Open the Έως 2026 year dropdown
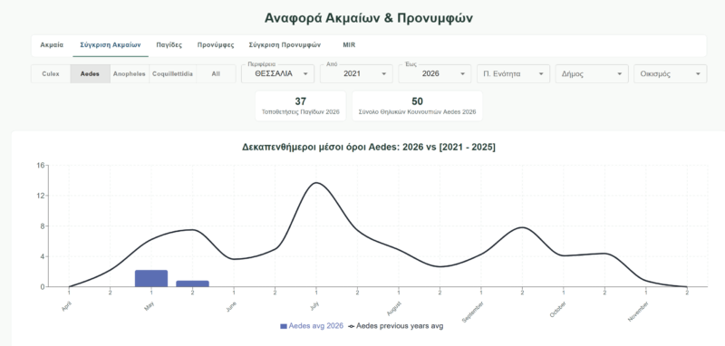The image size is (725, 346). click(435, 74)
